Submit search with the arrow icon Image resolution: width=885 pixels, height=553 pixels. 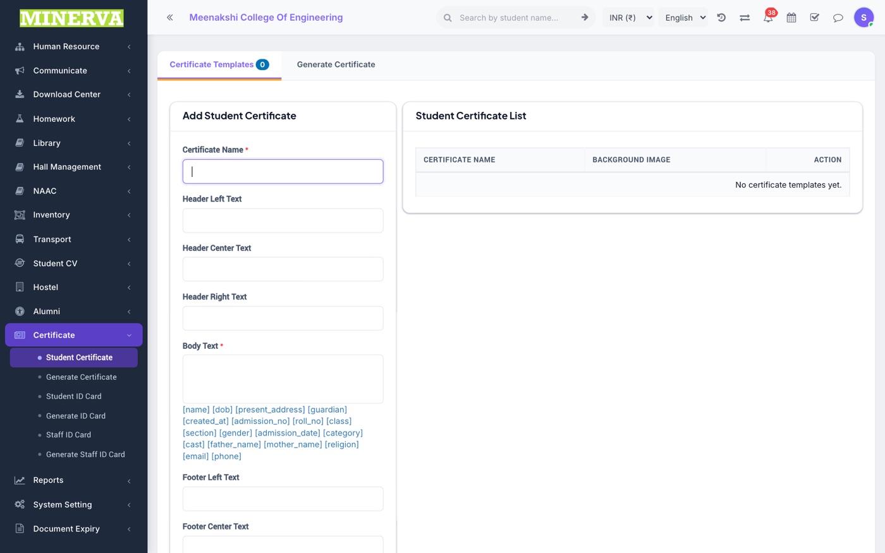point(585,18)
